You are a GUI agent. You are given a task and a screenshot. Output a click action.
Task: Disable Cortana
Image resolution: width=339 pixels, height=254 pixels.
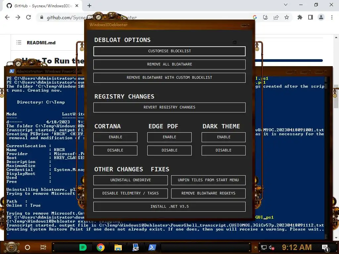pos(115,150)
